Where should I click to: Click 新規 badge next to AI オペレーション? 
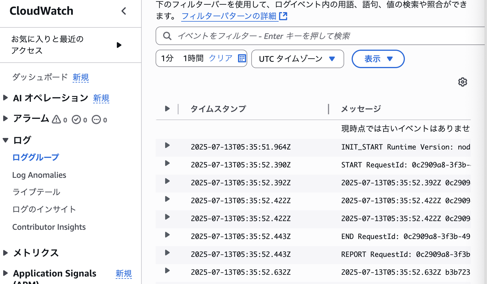click(x=101, y=98)
